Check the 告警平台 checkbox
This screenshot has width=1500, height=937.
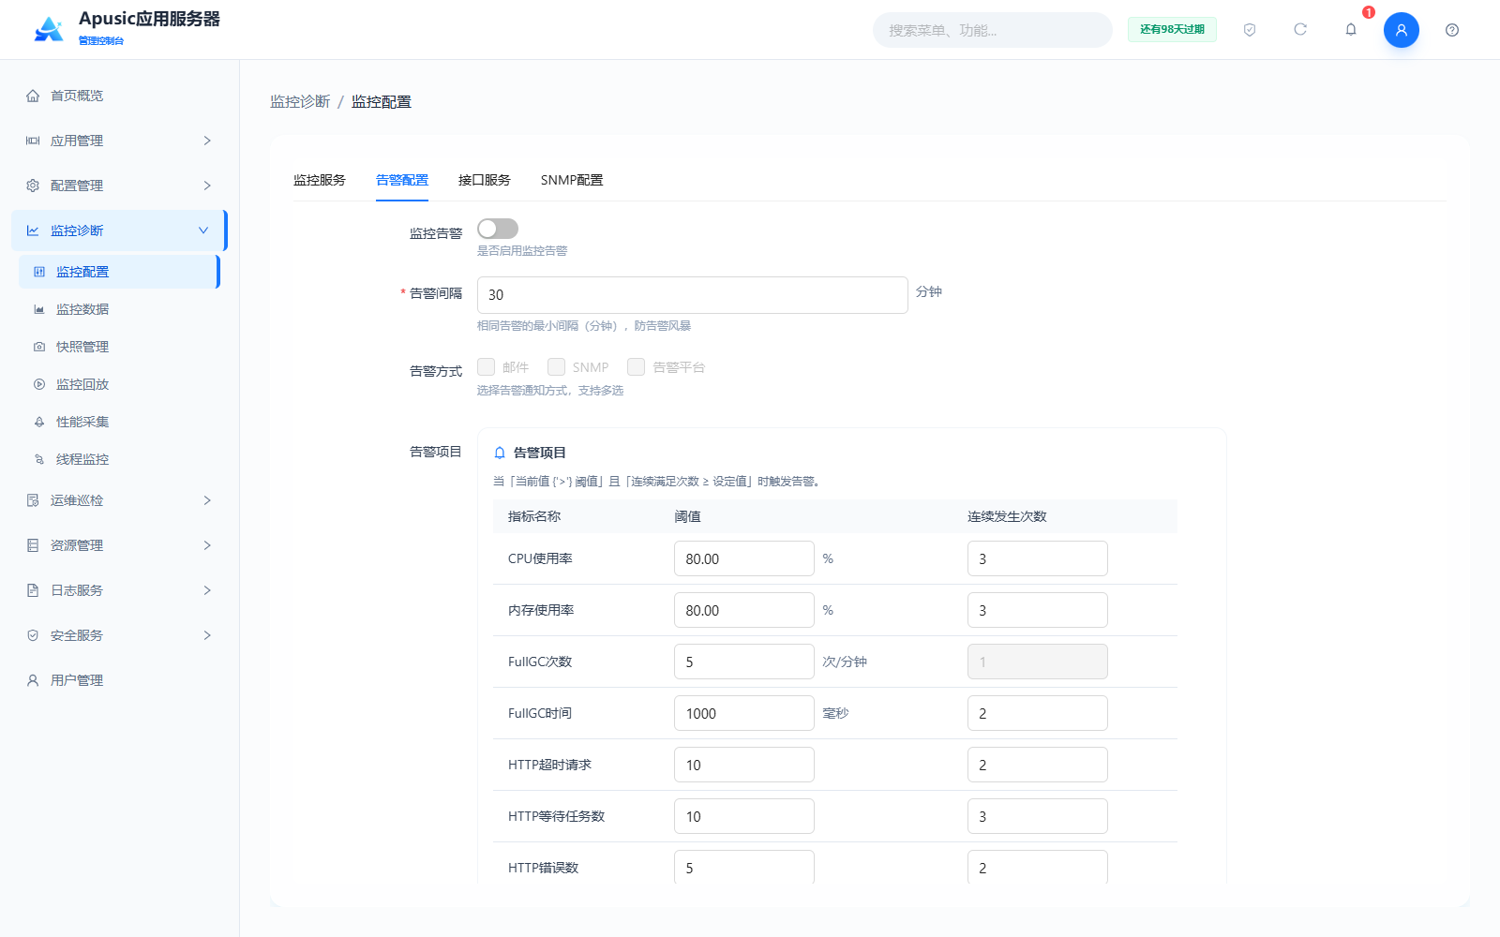pos(636,366)
